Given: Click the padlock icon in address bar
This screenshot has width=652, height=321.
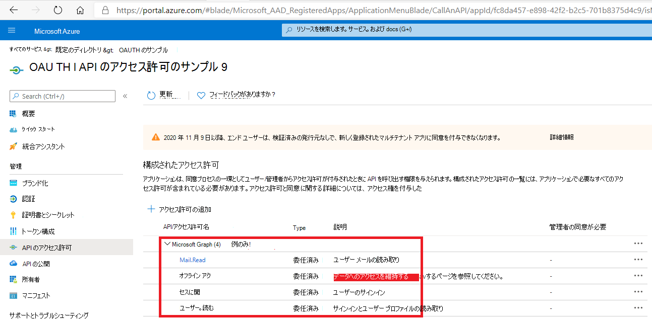Looking at the screenshot, I should (x=105, y=10).
